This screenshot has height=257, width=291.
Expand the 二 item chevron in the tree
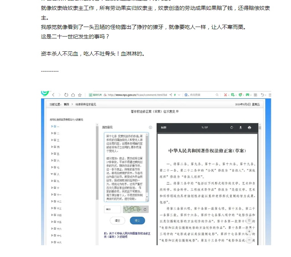point(52,133)
